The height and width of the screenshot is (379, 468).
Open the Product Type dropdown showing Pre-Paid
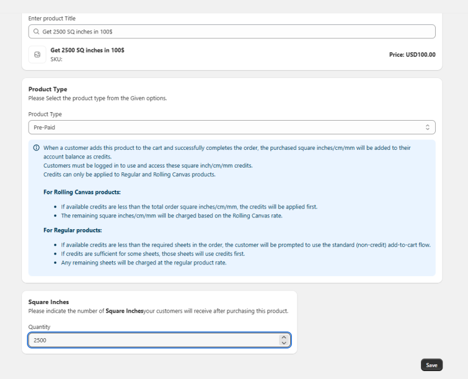(x=232, y=127)
